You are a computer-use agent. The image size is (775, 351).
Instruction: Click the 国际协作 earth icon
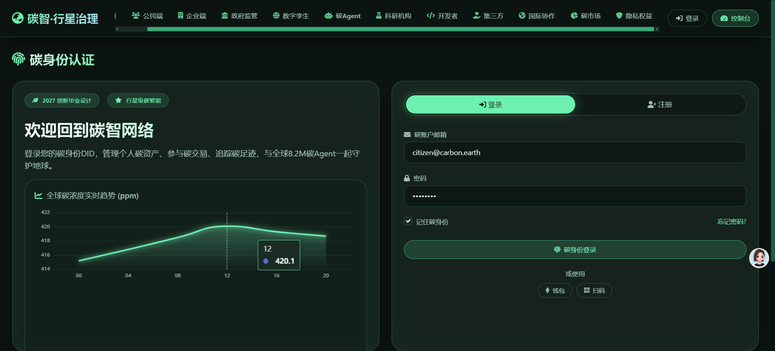pyautogui.click(x=522, y=15)
